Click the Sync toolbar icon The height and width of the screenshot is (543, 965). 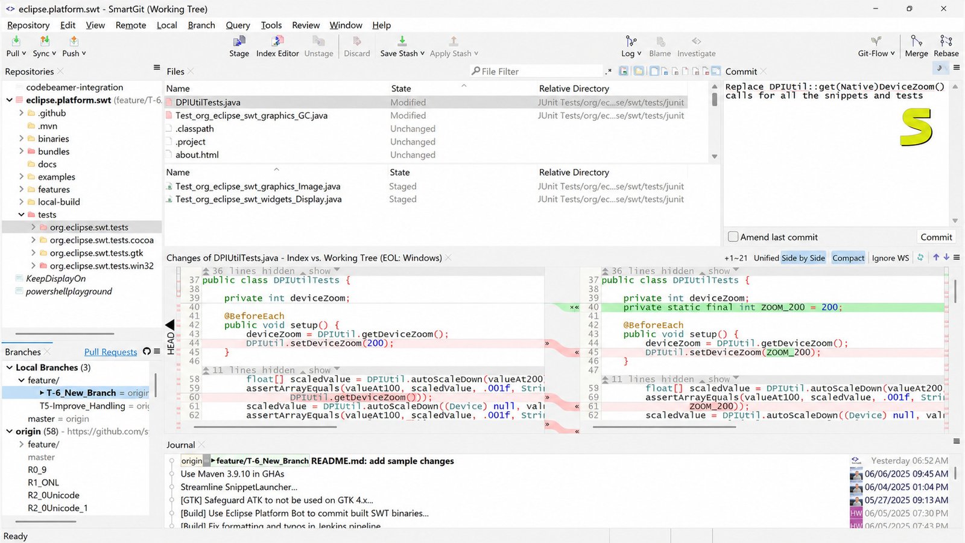click(45, 40)
